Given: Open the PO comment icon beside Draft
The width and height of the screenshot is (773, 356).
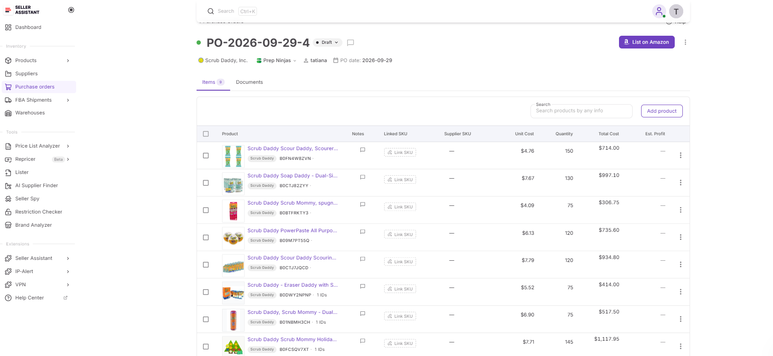Looking at the screenshot, I should pyautogui.click(x=351, y=43).
